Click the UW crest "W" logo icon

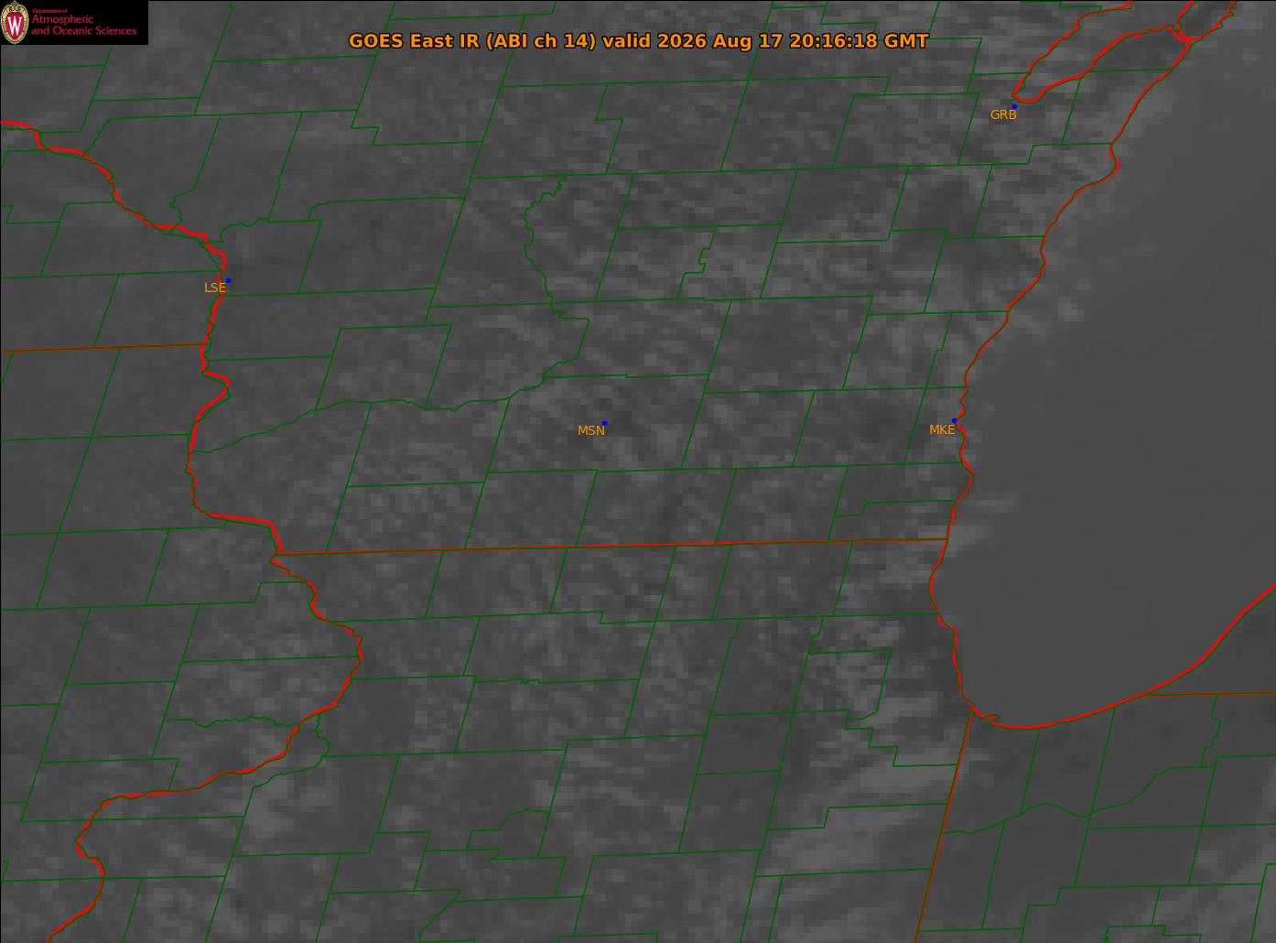[x=15, y=23]
